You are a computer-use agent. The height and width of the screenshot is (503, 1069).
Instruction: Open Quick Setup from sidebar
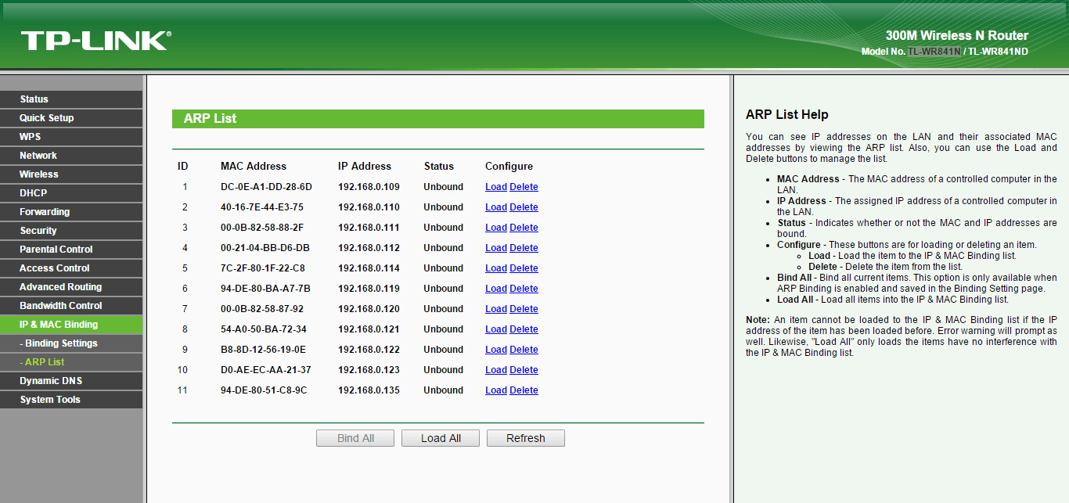click(x=47, y=118)
